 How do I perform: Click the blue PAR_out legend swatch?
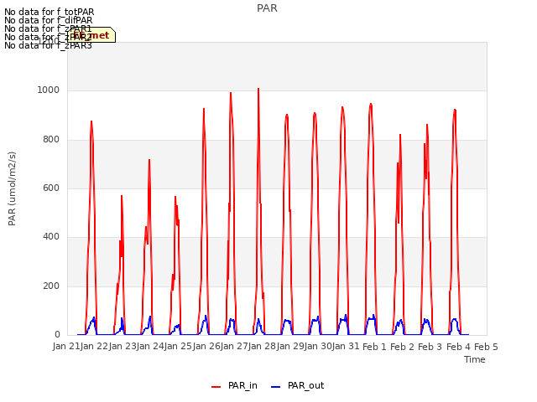coord(276,387)
